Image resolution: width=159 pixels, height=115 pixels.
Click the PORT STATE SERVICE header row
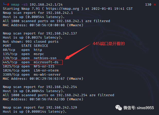point(26,46)
